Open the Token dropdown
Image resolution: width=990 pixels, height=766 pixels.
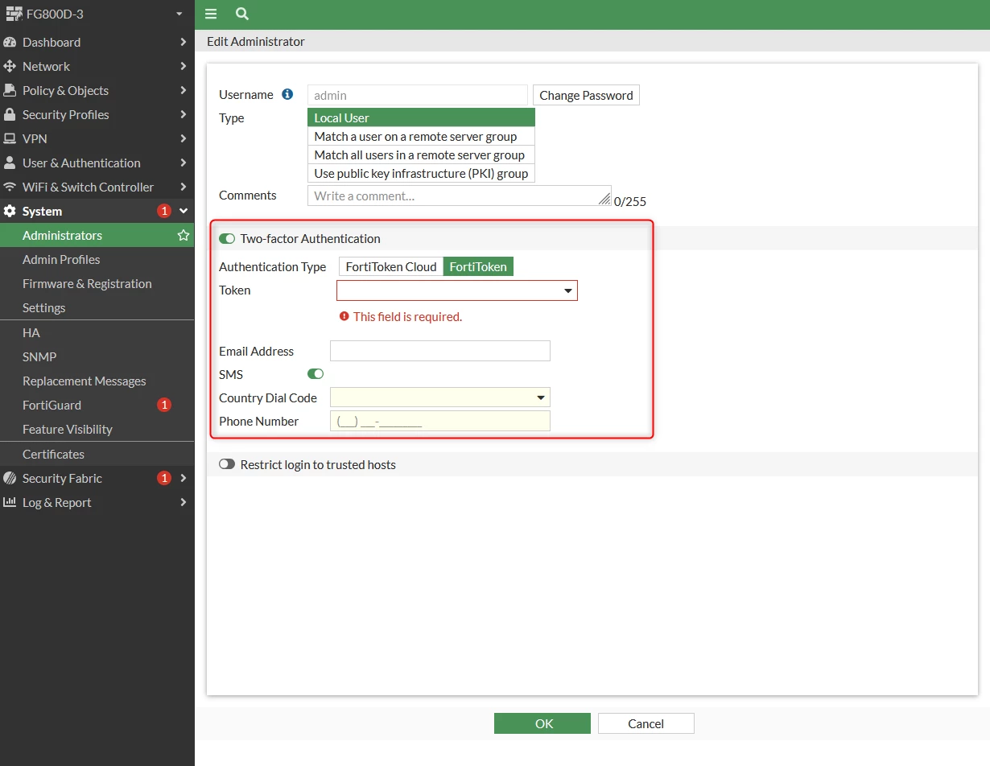click(457, 290)
